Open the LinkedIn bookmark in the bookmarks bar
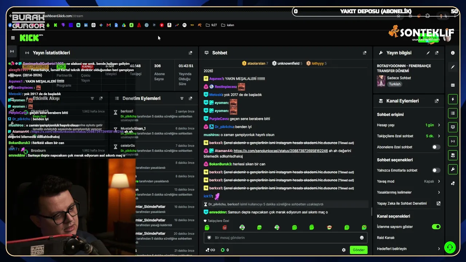 click(x=86, y=25)
